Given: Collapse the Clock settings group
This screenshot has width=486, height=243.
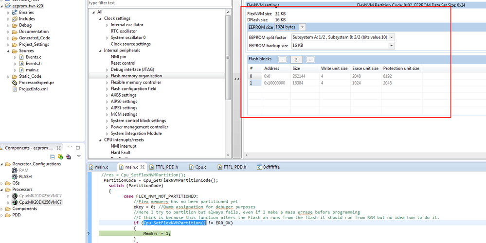Looking at the screenshot, I should 100,18.
